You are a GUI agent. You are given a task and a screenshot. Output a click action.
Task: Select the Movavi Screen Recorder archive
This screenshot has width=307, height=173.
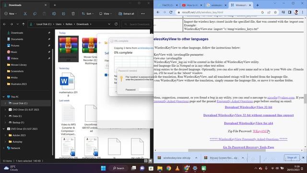tap(90, 50)
